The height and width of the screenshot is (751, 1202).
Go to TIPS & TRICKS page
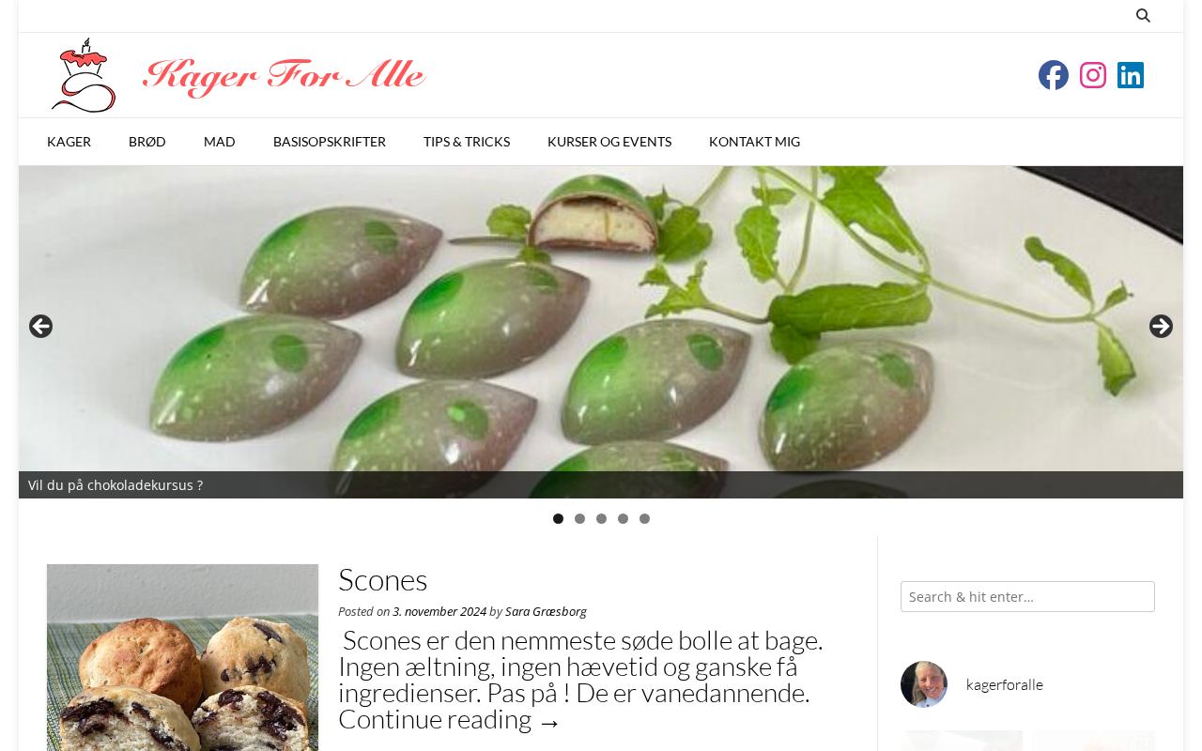467,142
